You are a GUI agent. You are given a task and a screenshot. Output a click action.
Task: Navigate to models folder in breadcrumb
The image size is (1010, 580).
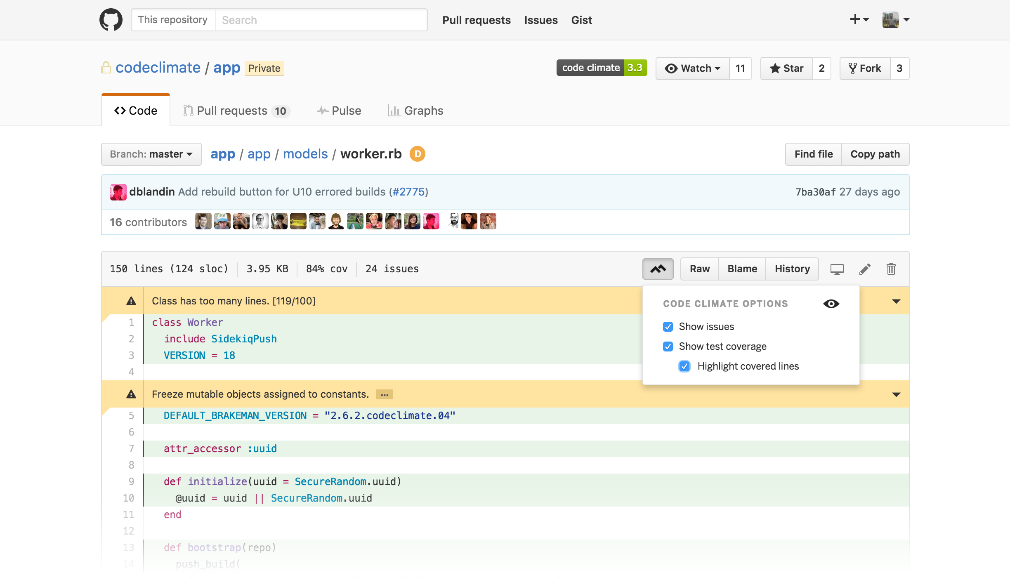(x=305, y=154)
